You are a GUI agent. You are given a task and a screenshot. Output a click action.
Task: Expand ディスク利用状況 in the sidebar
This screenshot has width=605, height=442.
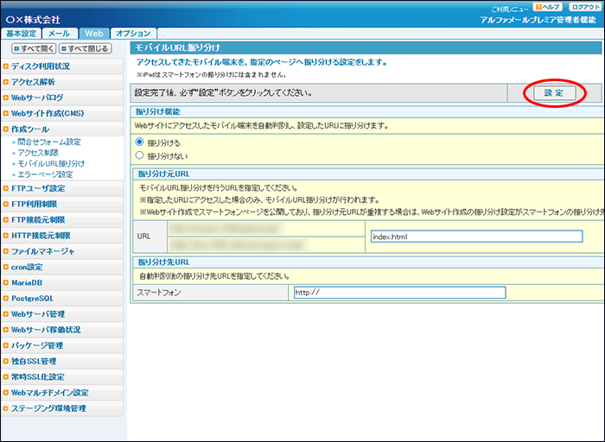coord(41,66)
